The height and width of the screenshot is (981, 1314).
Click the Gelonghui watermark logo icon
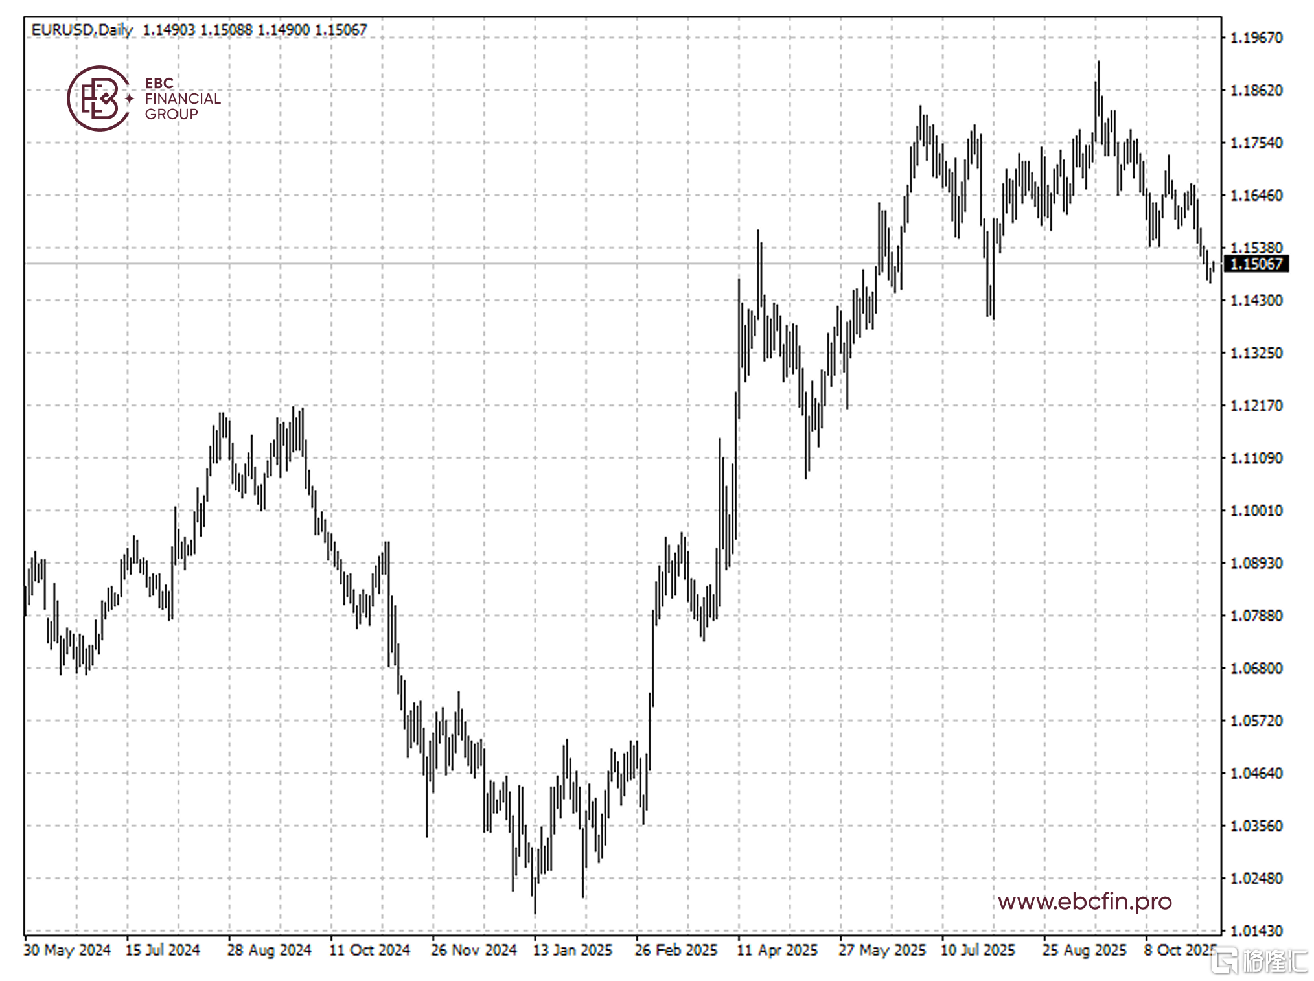1224,960
